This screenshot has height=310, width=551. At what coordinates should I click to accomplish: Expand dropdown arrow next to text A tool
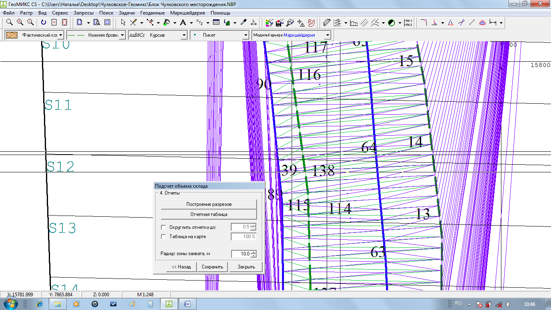pyautogui.click(x=191, y=23)
